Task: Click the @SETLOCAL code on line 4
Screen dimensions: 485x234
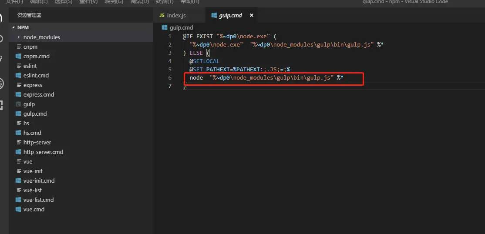Action: [205, 61]
